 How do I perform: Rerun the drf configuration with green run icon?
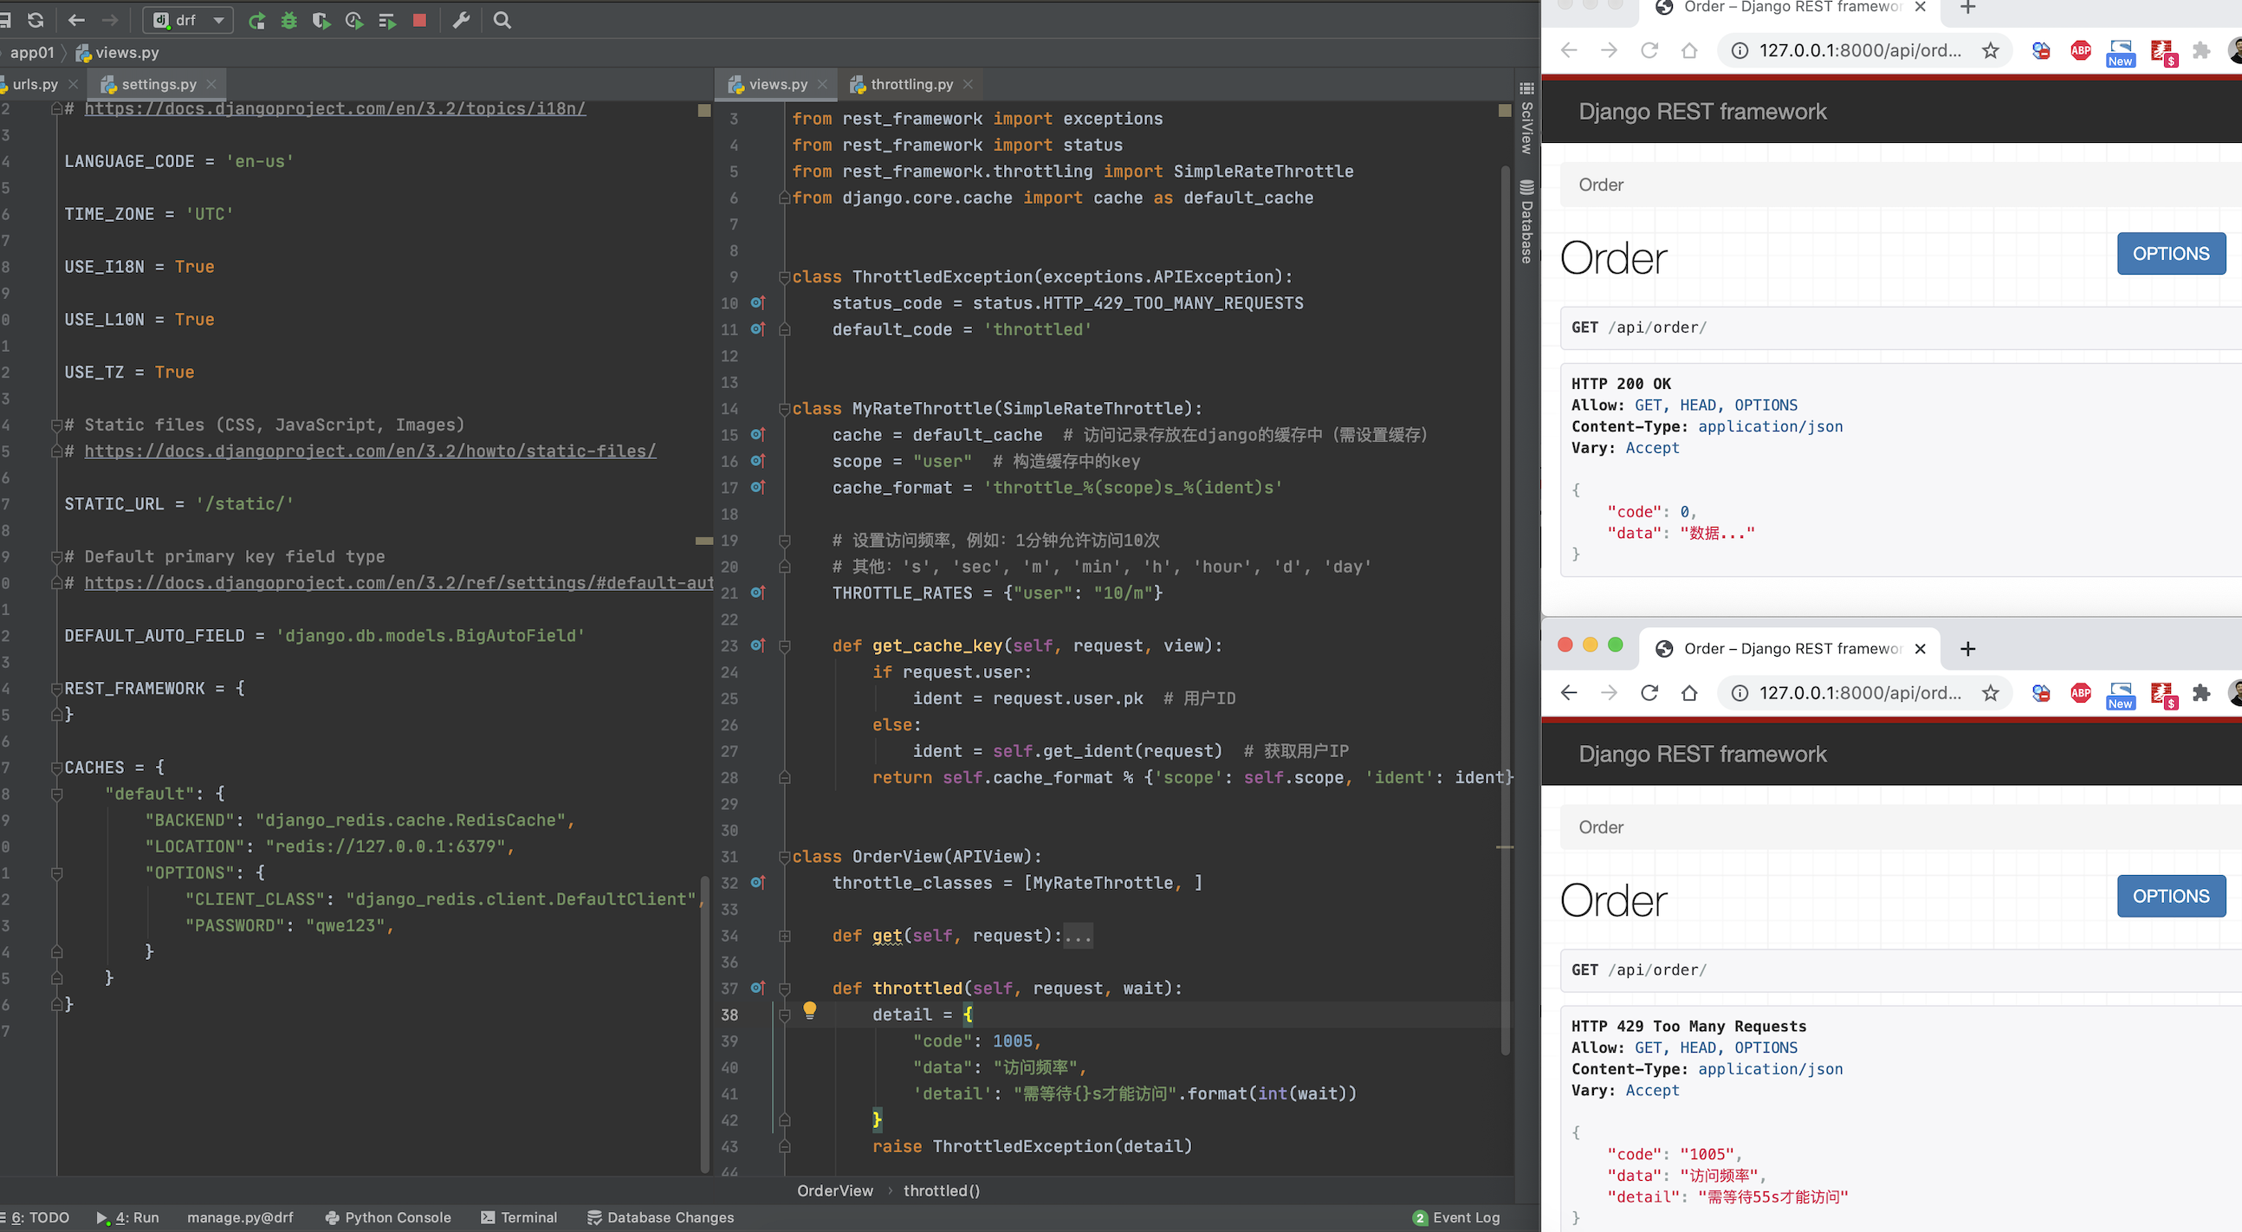[x=256, y=21]
